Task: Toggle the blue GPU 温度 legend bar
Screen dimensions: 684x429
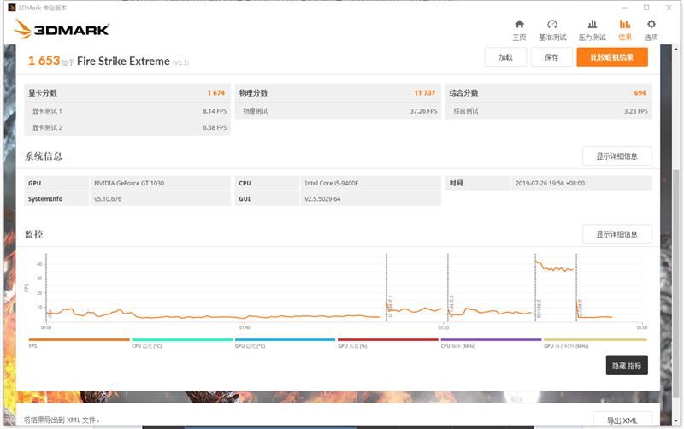Action: [x=285, y=339]
